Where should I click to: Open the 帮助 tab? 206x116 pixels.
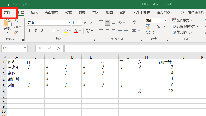click(x=123, y=12)
